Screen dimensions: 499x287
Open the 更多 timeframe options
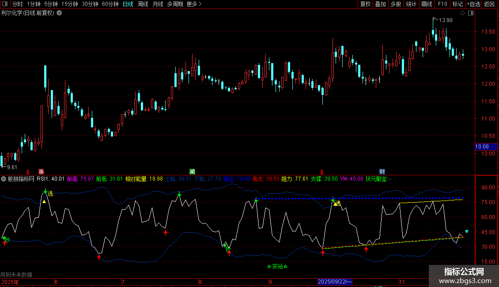(x=194, y=4)
